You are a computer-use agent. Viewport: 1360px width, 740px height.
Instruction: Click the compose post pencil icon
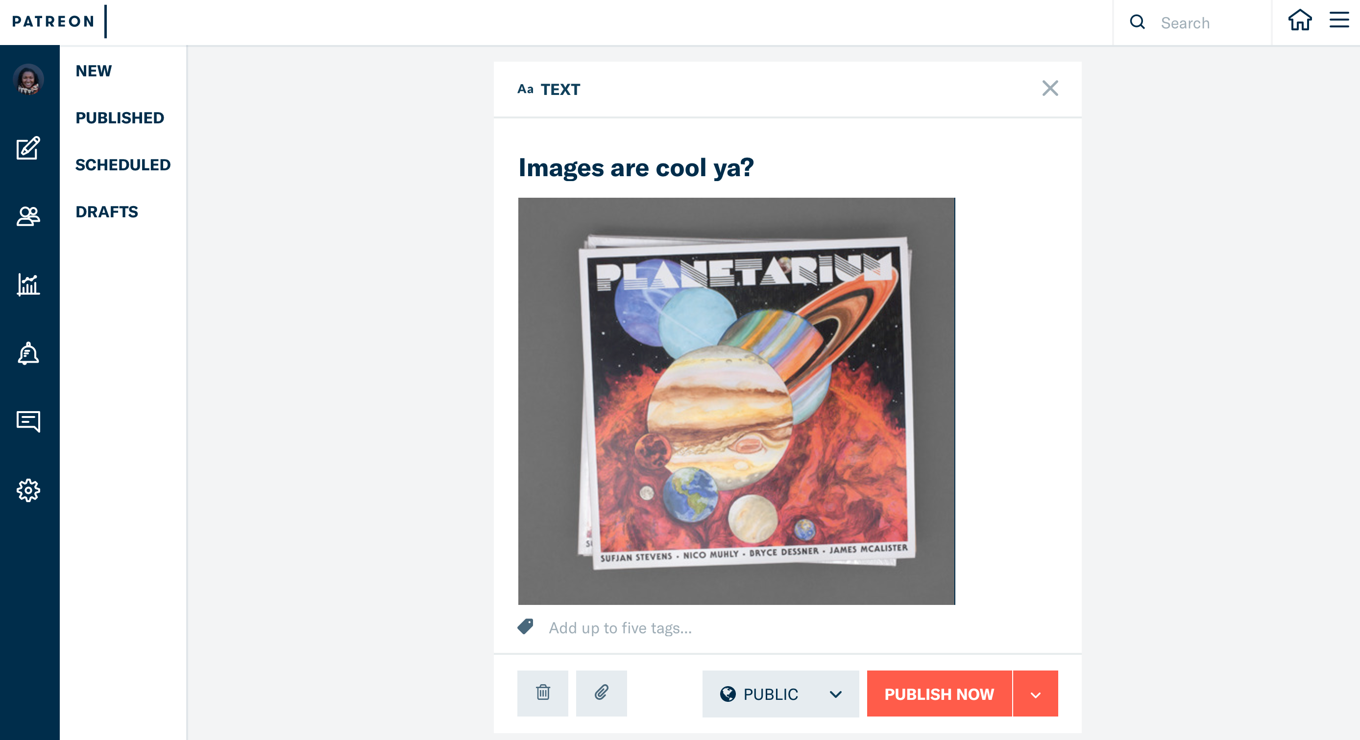(x=28, y=148)
